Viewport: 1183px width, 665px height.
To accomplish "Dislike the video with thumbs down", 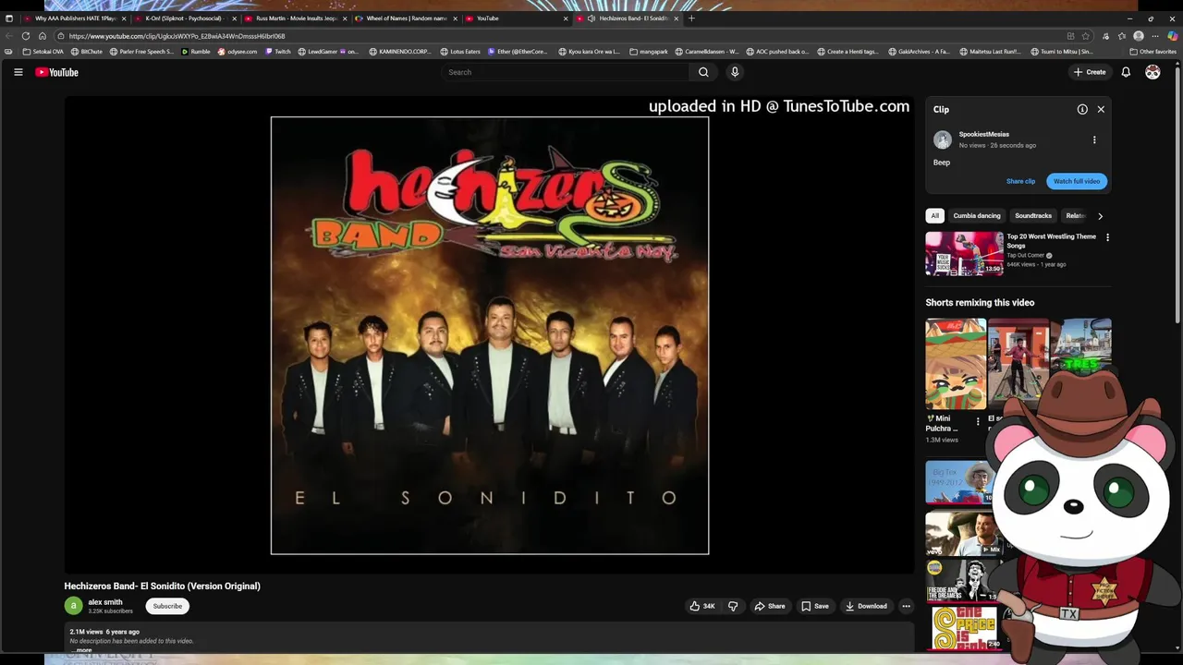I will pos(733,606).
